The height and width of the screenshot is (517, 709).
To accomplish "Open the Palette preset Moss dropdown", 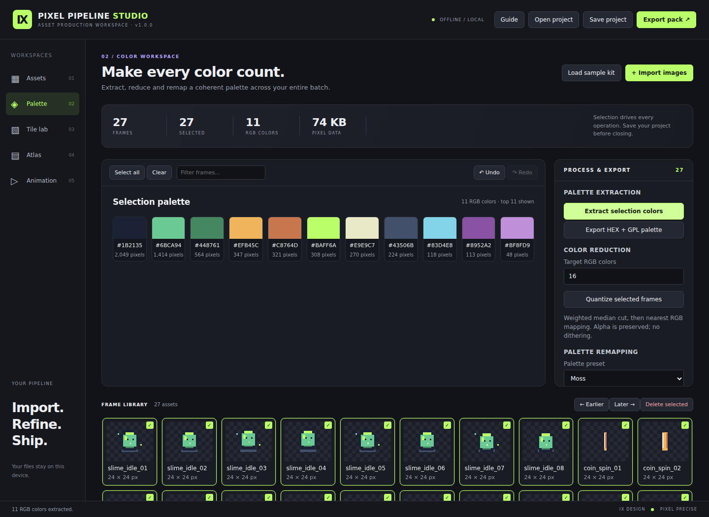I will click(624, 378).
